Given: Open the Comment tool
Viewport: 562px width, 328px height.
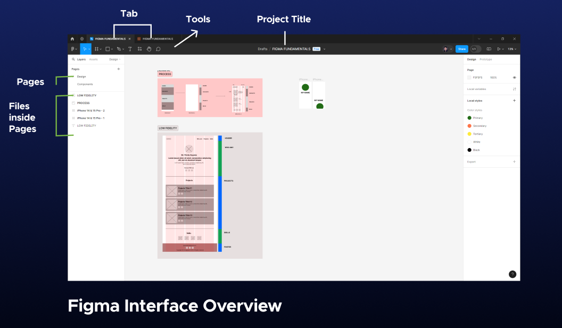Looking at the screenshot, I should (158, 48).
